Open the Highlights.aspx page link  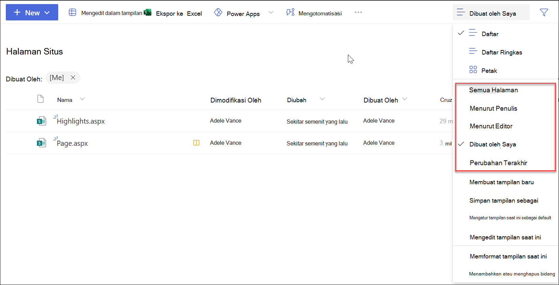81,121
